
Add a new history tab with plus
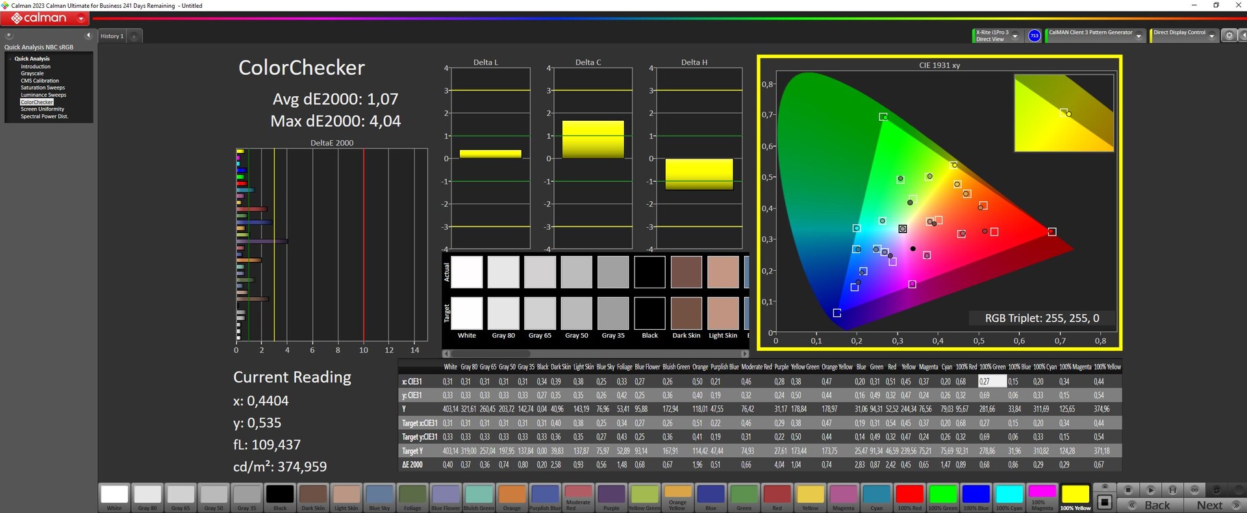click(134, 36)
